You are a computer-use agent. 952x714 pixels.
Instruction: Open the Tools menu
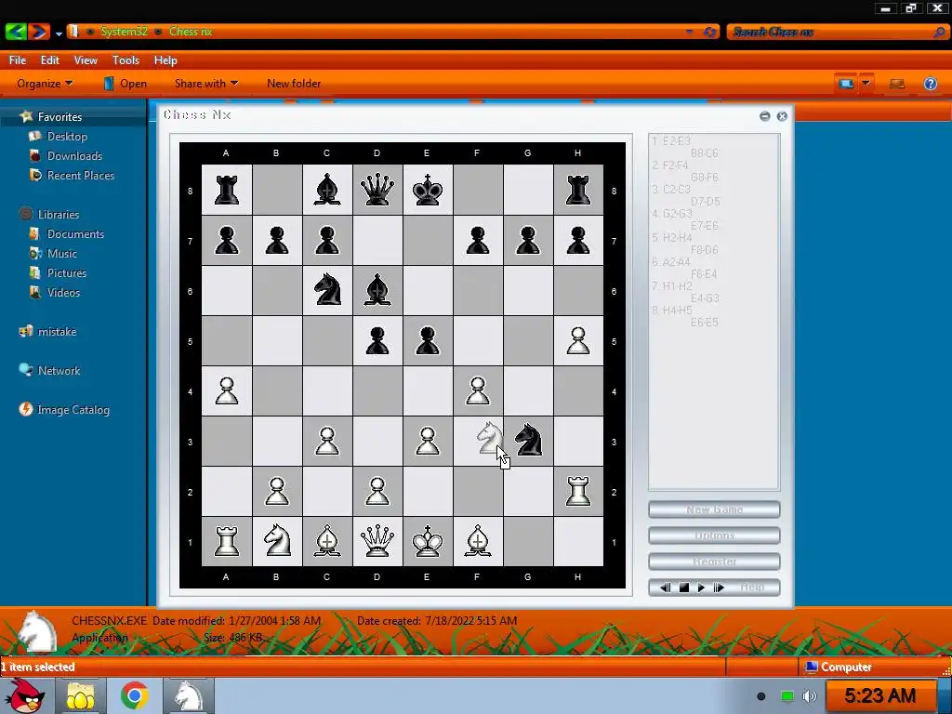tap(126, 60)
